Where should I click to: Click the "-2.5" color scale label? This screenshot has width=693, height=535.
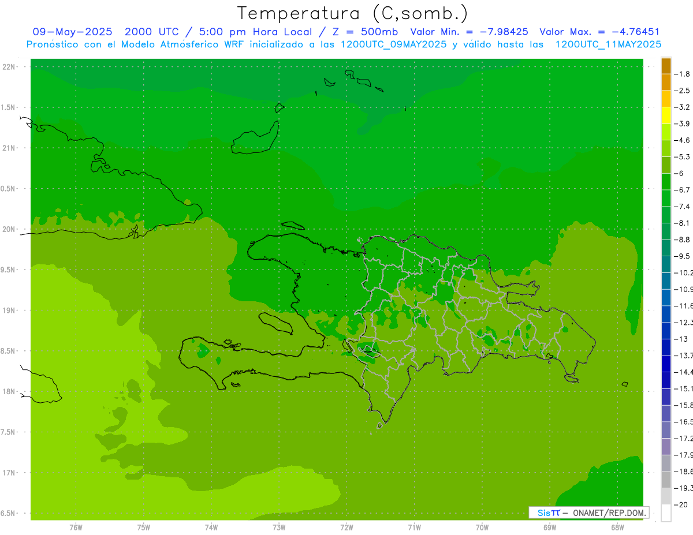click(x=681, y=91)
